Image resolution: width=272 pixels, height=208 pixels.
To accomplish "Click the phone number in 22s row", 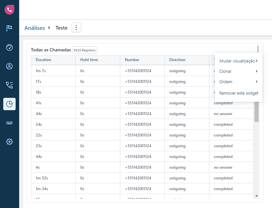I will tap(138, 135).
